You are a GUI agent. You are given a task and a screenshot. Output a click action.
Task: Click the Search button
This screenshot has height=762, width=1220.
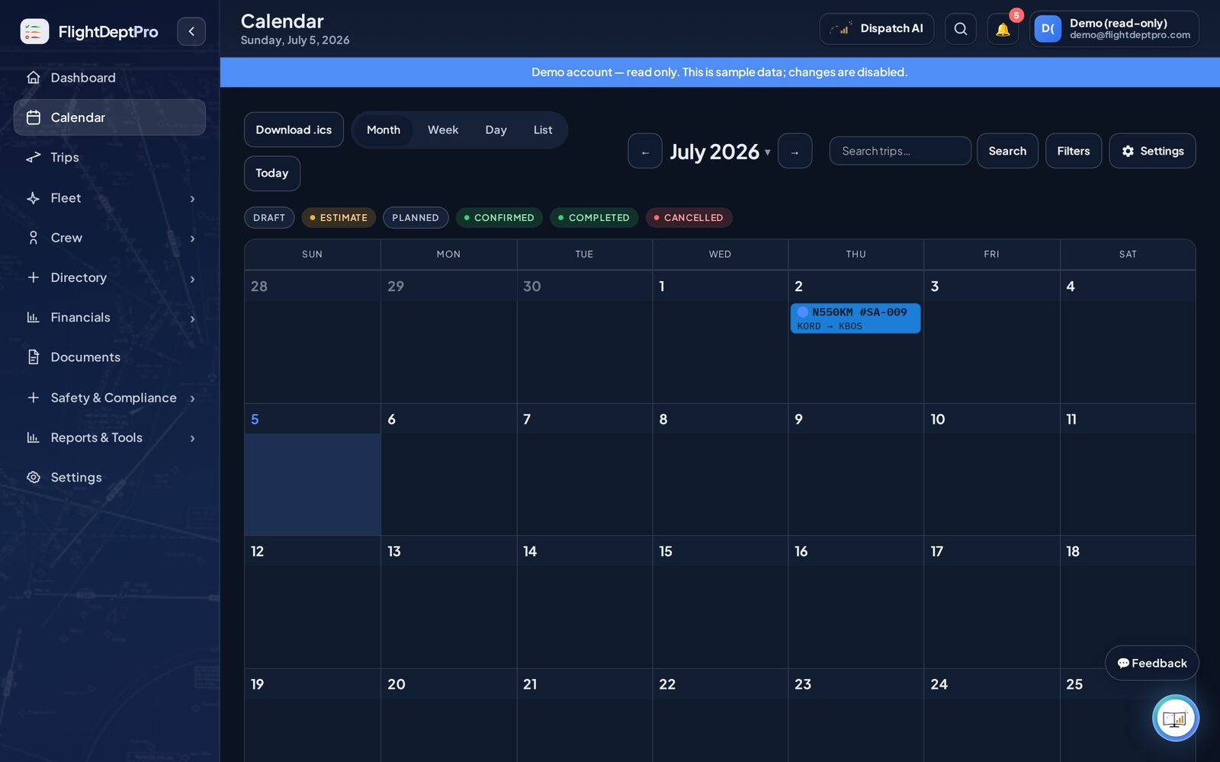tap(1007, 151)
